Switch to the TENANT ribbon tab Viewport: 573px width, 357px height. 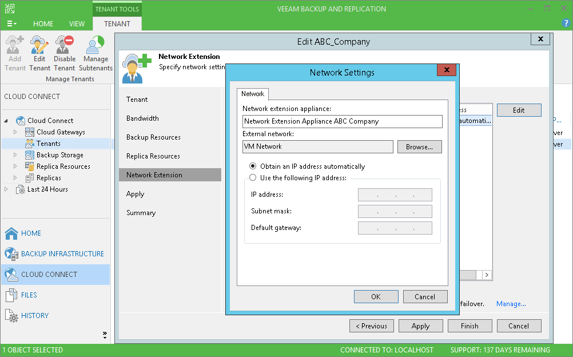tap(117, 24)
